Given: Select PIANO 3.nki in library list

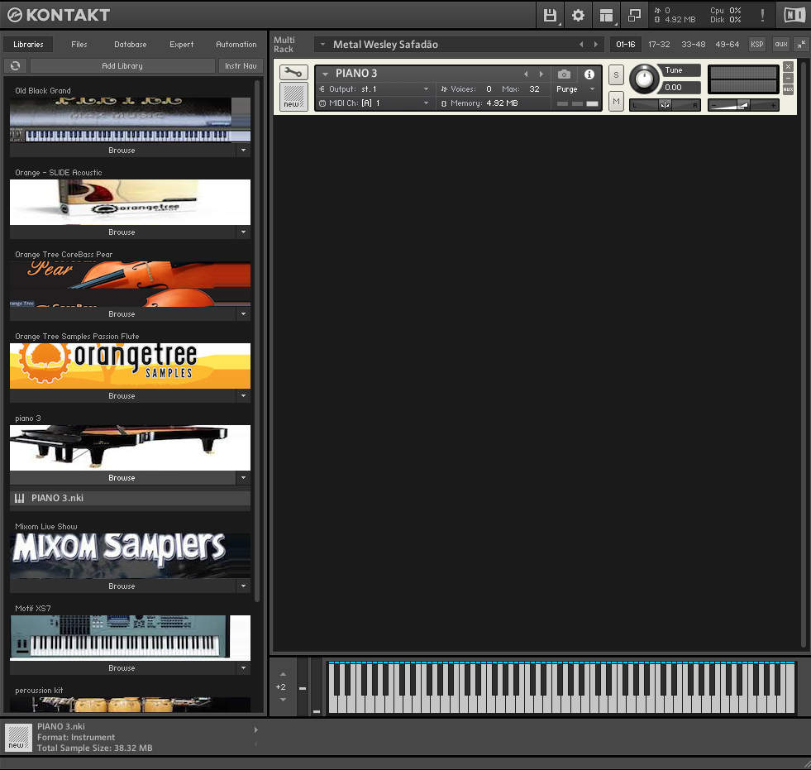Looking at the screenshot, I should click(x=130, y=499).
